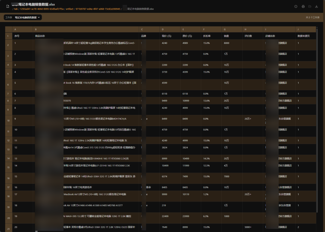Click the 共 2 个工作表 sheet count label

313,17
